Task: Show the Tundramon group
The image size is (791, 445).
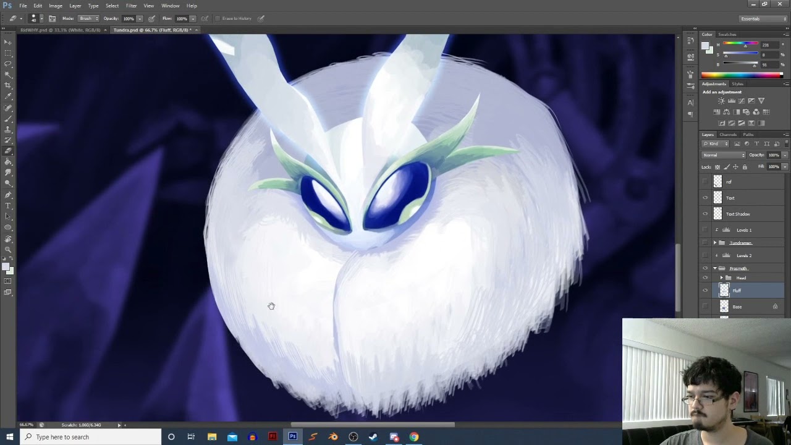Action: click(705, 243)
